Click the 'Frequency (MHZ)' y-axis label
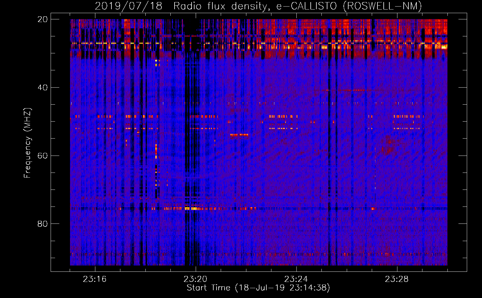The height and width of the screenshot is (298, 482). [27, 143]
